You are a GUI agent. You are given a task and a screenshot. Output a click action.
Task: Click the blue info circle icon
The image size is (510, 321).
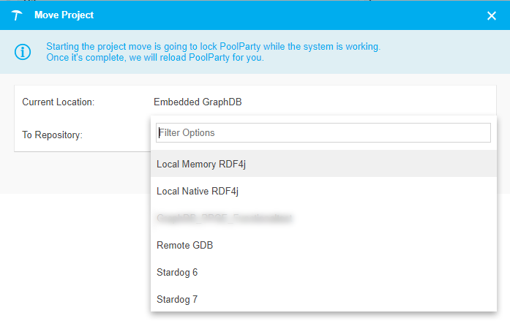click(x=23, y=52)
